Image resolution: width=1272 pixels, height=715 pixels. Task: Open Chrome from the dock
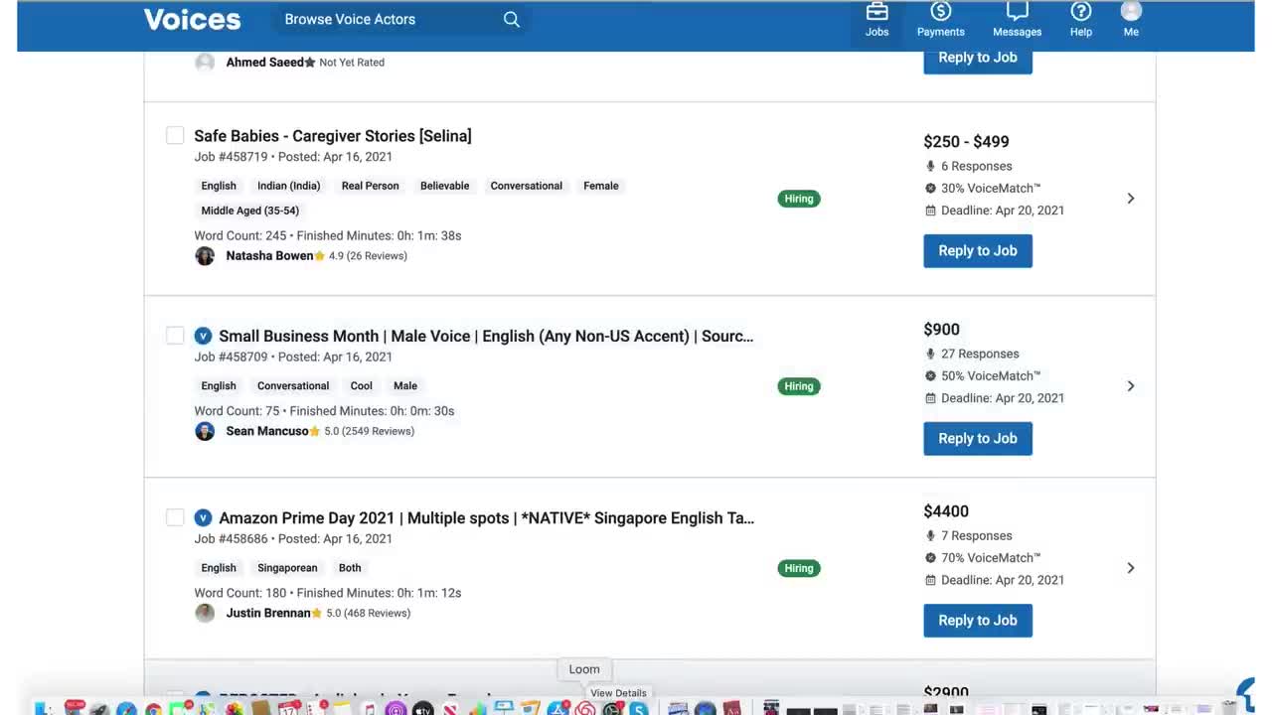click(153, 709)
